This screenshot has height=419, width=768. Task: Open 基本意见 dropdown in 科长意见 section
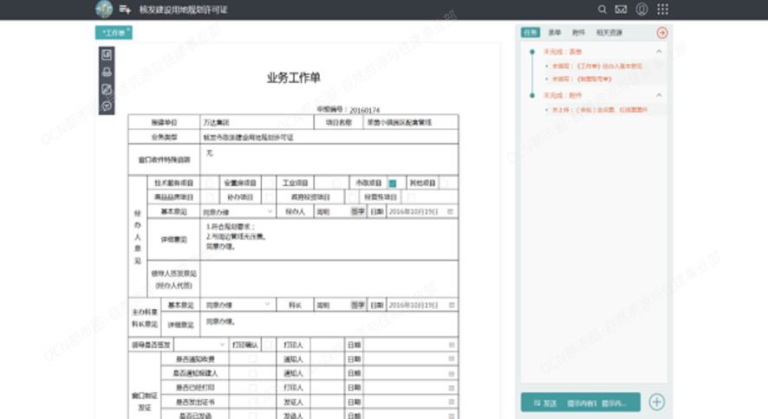pyautogui.click(x=238, y=305)
